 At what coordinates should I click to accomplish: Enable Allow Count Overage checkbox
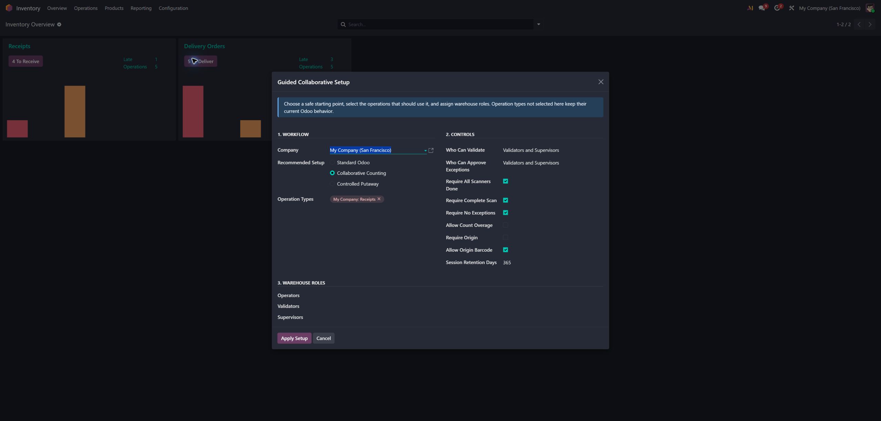click(x=505, y=225)
